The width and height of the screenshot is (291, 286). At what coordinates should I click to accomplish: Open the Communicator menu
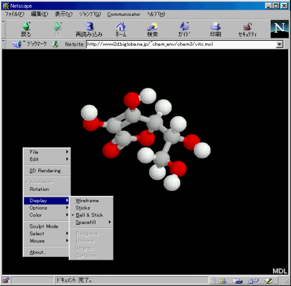click(x=124, y=14)
